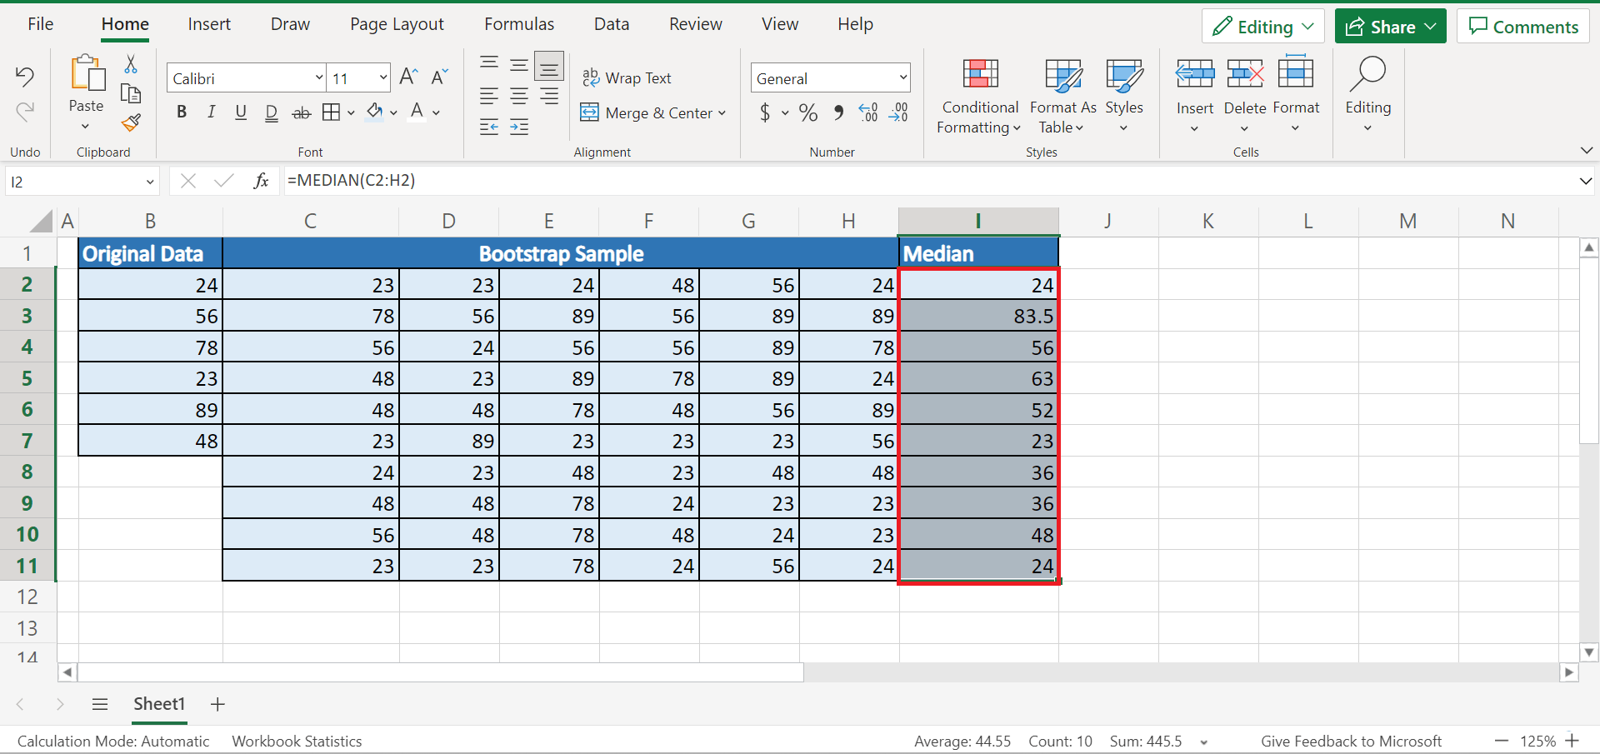Open Conditional Formatting options
1600x754 pixels.
(979, 96)
